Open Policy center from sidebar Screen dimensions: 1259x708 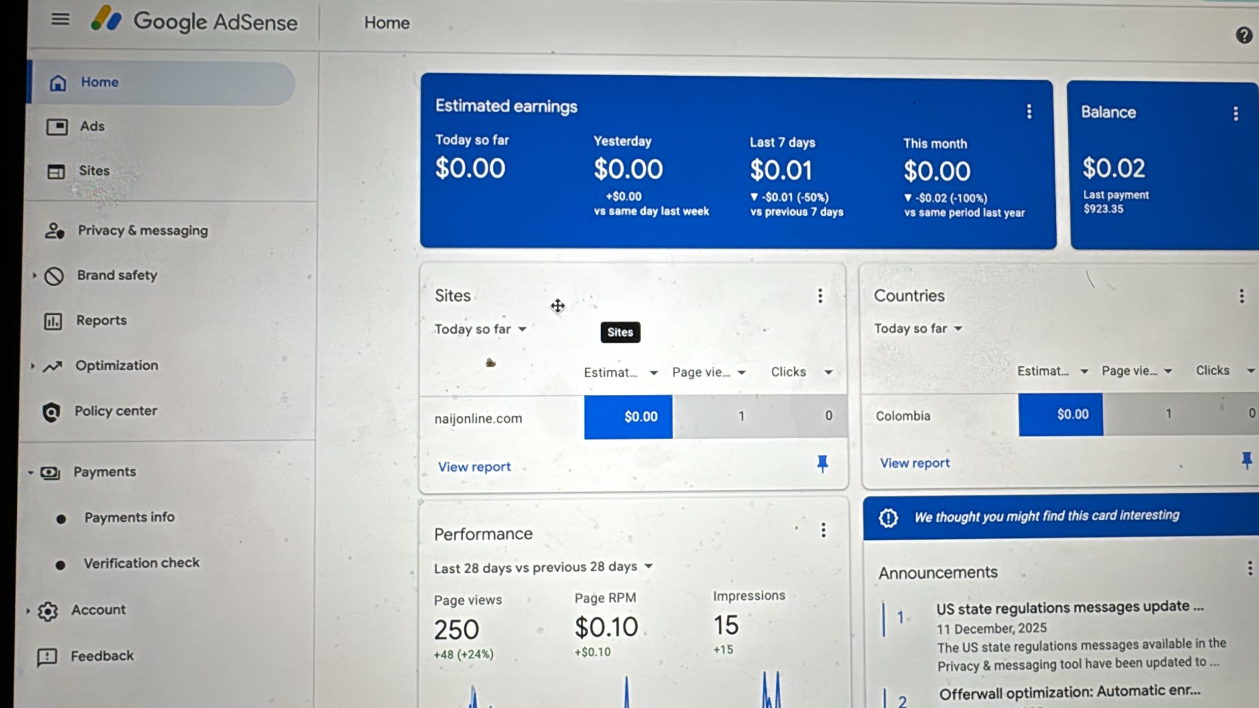[x=116, y=411]
